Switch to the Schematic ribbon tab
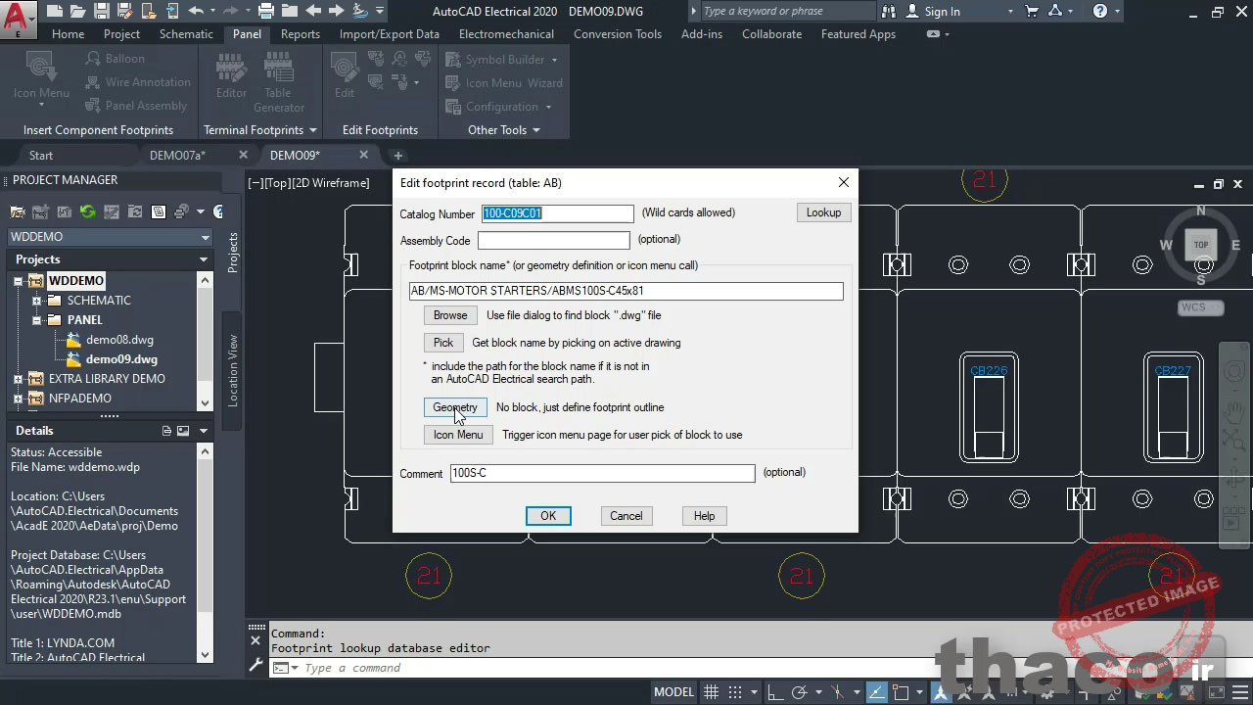This screenshot has height=705, width=1253. [186, 33]
